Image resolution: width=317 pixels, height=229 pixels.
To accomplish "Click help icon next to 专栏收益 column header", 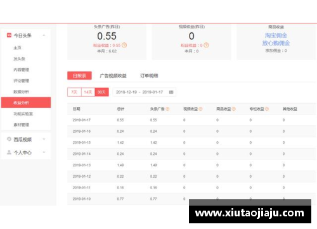I will (x=267, y=109).
